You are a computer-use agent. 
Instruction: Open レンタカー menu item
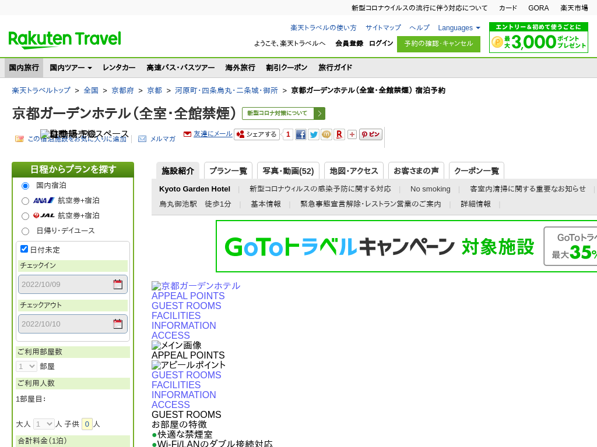point(119,68)
